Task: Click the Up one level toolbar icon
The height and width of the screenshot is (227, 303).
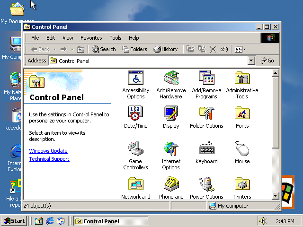Action: [80, 49]
